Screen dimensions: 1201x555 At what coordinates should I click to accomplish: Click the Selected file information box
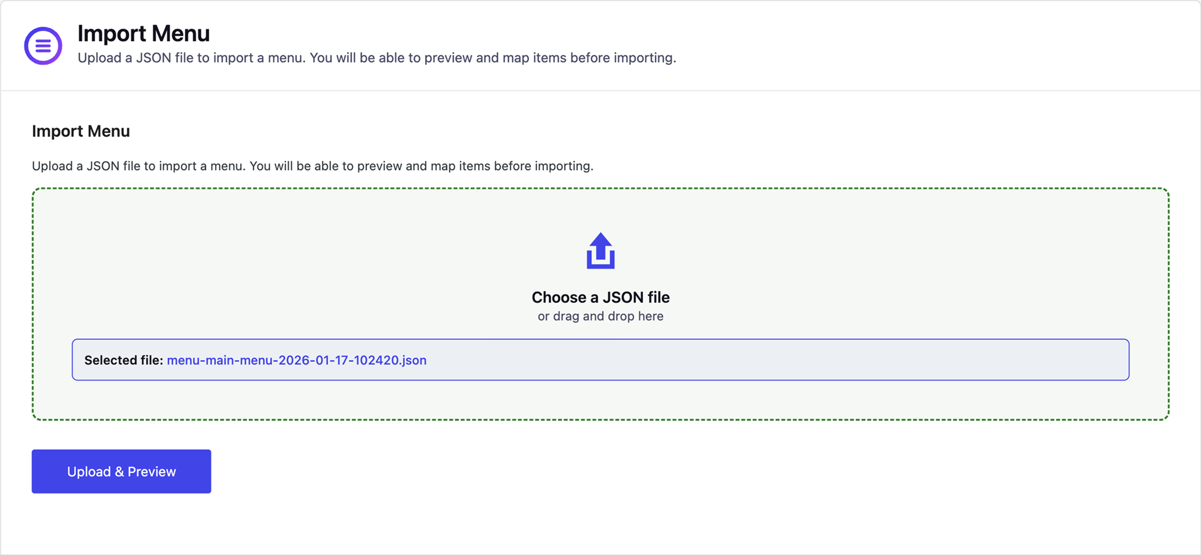coord(601,360)
